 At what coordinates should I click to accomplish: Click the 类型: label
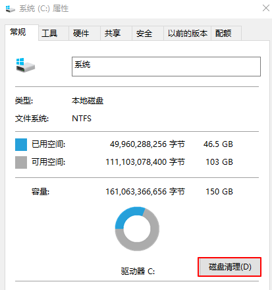pyautogui.click(x=24, y=101)
